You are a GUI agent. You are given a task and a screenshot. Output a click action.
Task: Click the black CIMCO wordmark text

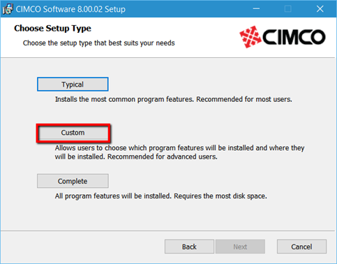(294, 37)
